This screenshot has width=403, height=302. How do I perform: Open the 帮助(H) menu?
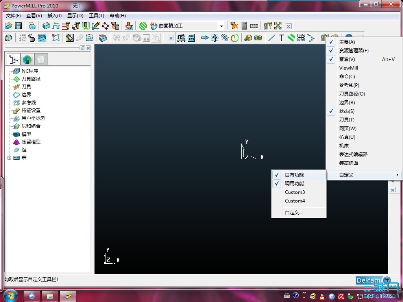[118, 16]
